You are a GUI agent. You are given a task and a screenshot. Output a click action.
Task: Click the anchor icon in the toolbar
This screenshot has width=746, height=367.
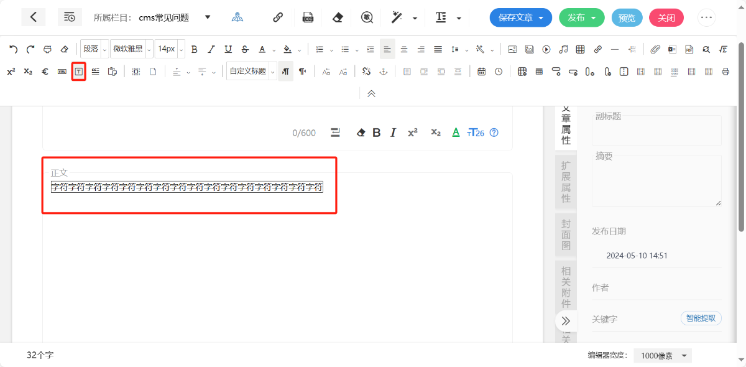384,72
